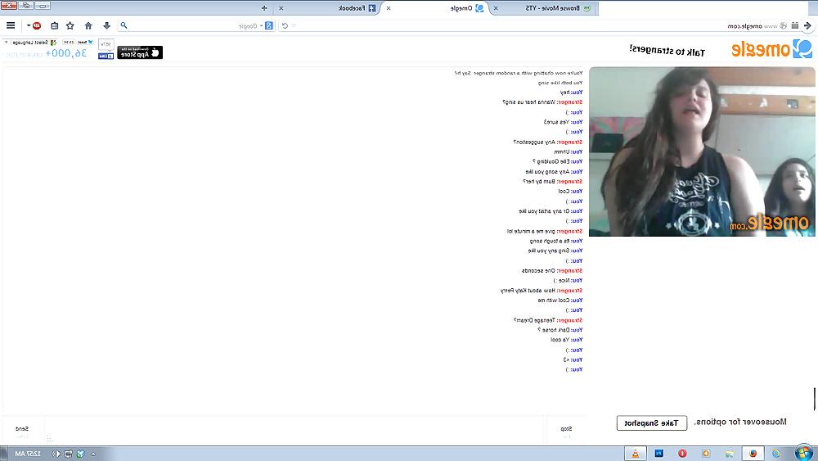Open the Firefox hamburger menu
Screen dimensions: 818x461
pos(11,25)
